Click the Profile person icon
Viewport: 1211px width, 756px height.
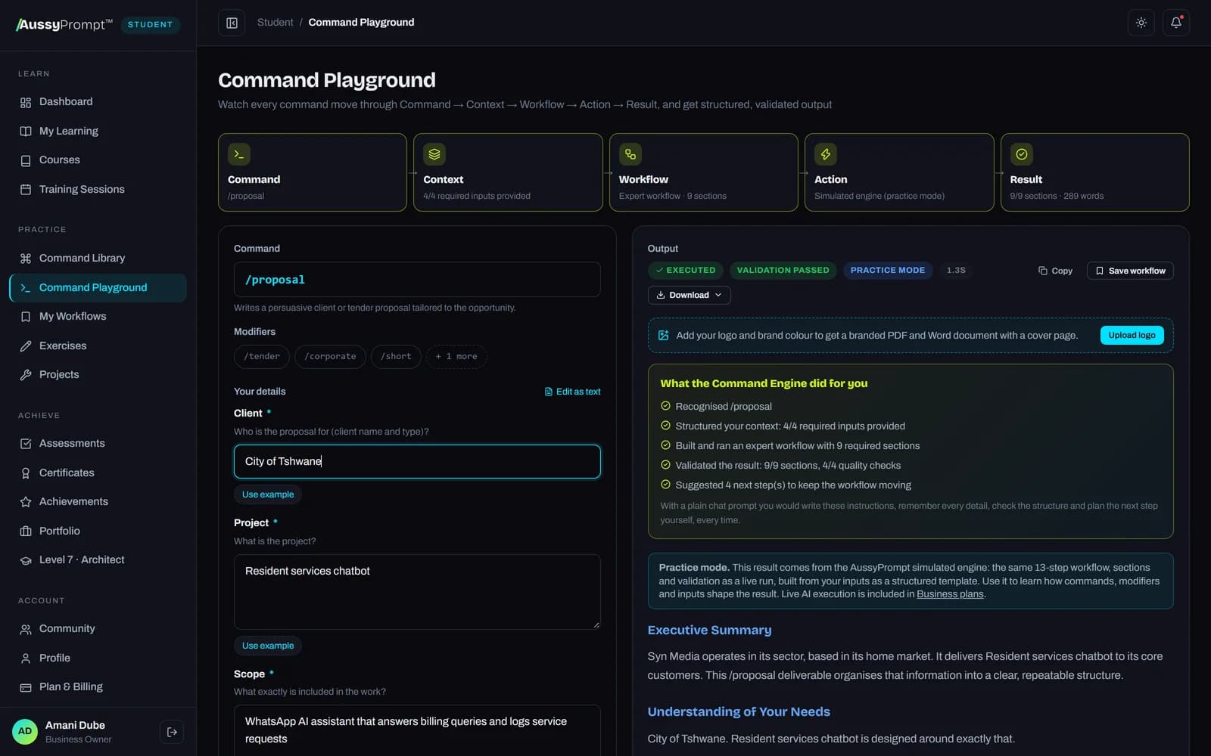pos(26,658)
